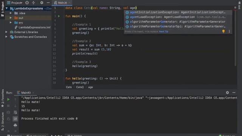Click the 'Hello mate!' first console output line
This screenshot has width=242, height=136.
pyautogui.click(x=31, y=102)
